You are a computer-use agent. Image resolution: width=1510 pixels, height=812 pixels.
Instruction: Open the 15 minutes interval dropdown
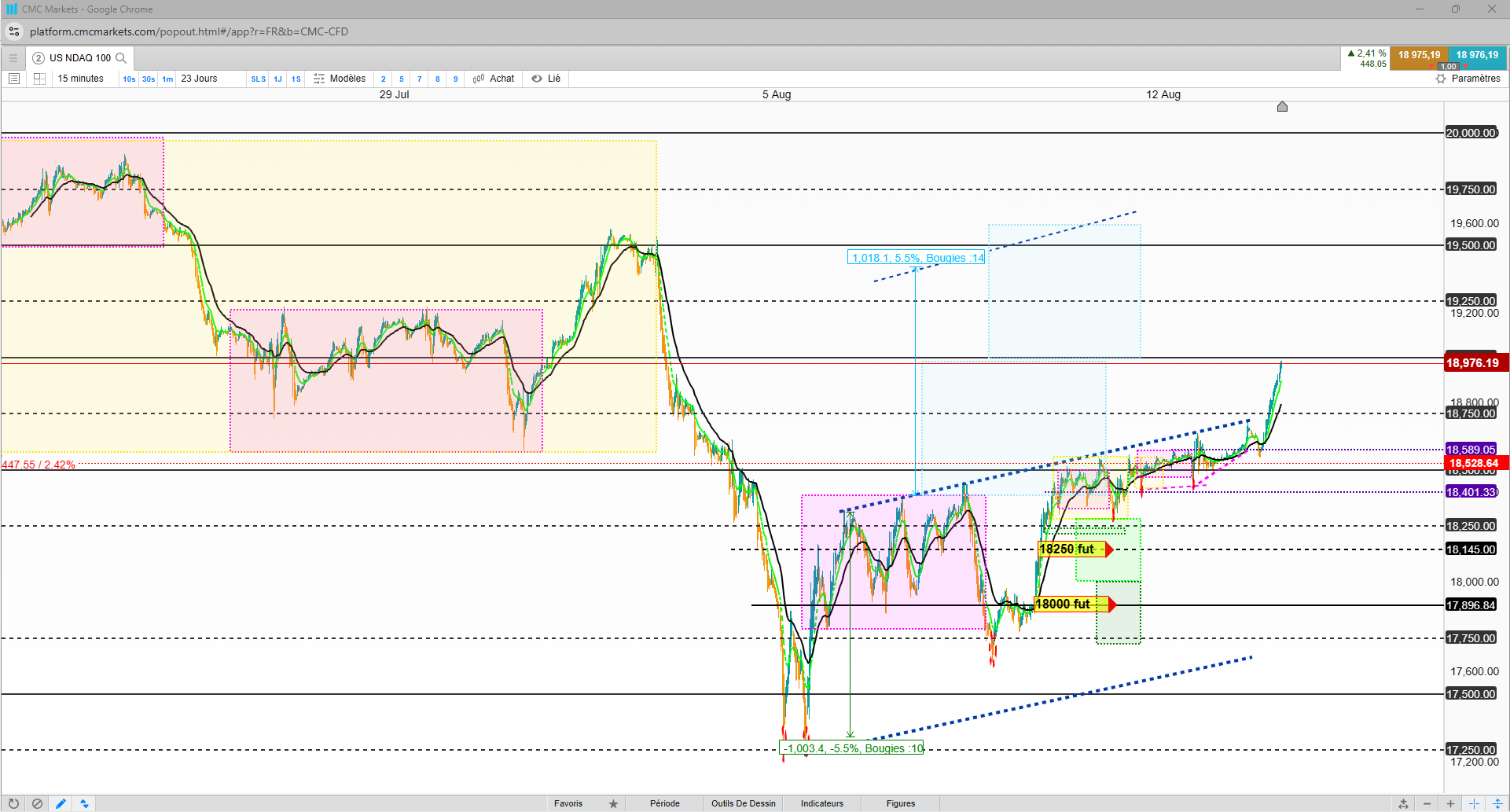tap(80, 79)
